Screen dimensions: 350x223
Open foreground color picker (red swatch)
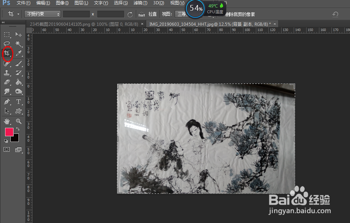point(9,132)
